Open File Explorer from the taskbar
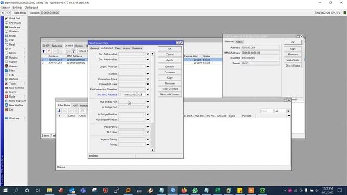347x195 pixels. (x=49, y=190)
